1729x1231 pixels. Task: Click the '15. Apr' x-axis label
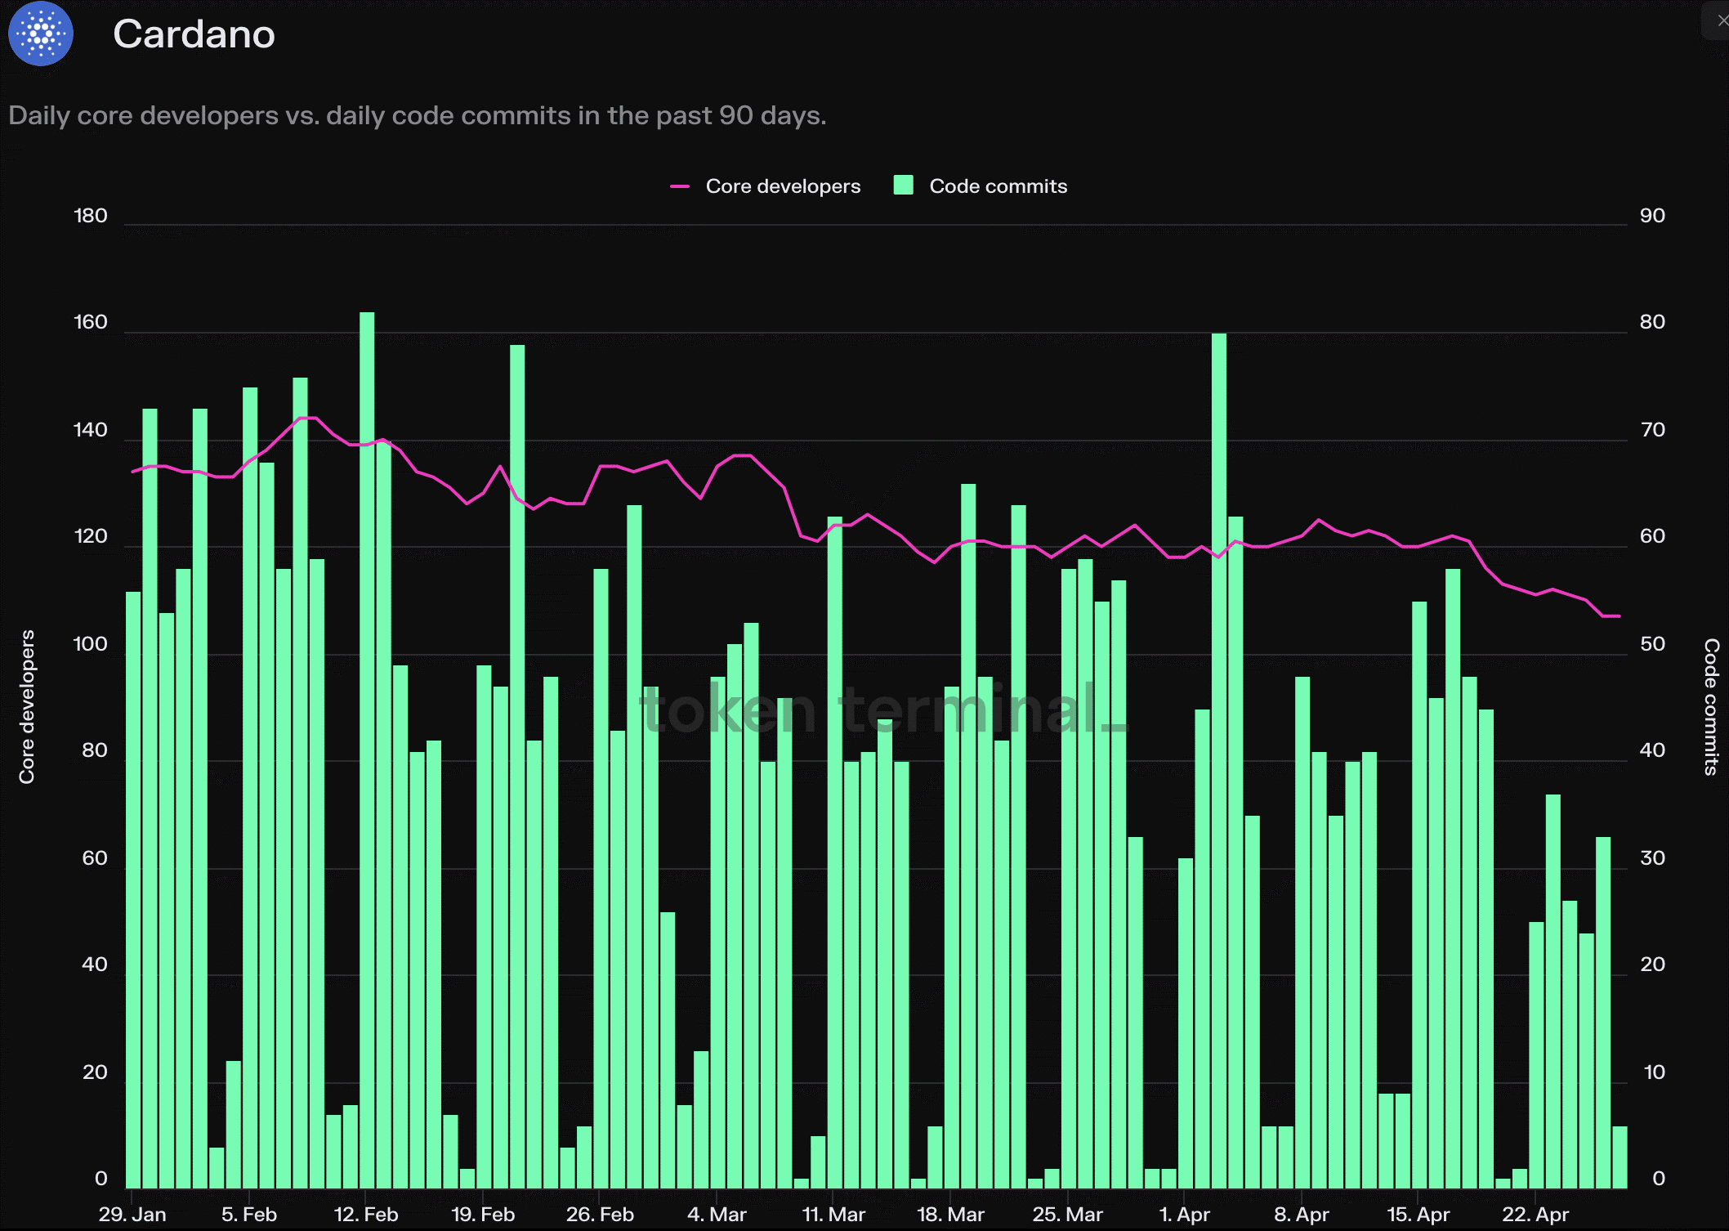(1418, 1214)
